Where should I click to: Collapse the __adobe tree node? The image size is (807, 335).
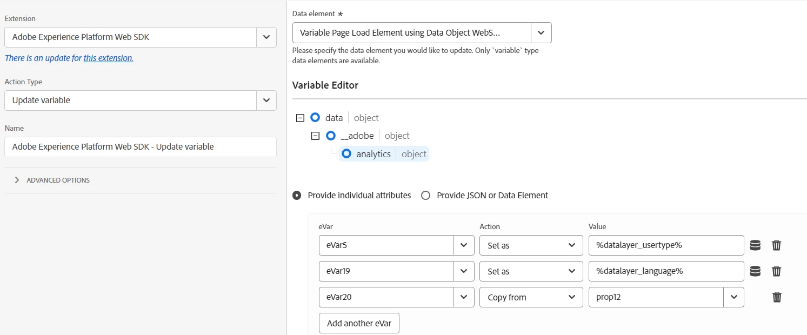316,136
